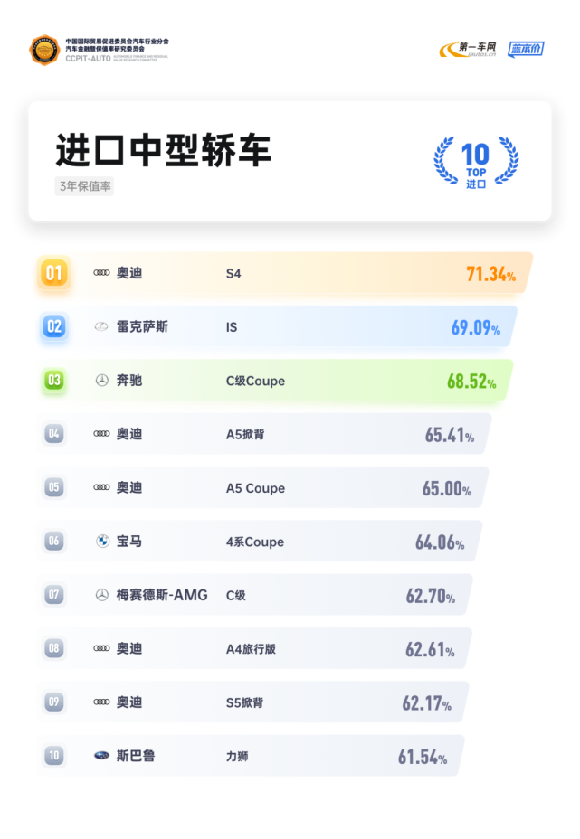Click the Audi logo beside S4

[x=101, y=273]
